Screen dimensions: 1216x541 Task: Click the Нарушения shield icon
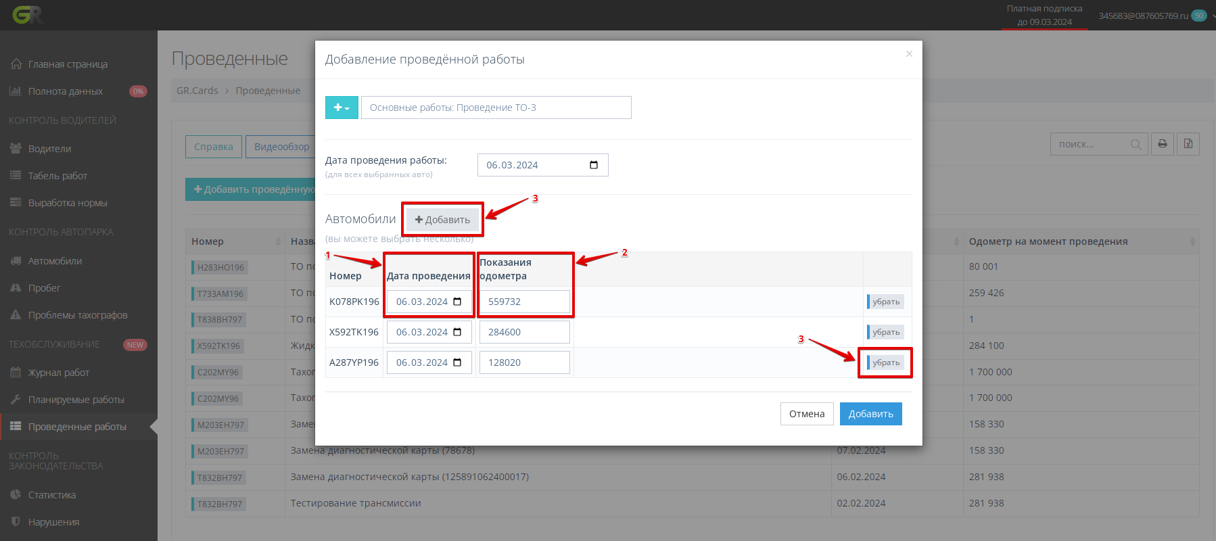16,521
